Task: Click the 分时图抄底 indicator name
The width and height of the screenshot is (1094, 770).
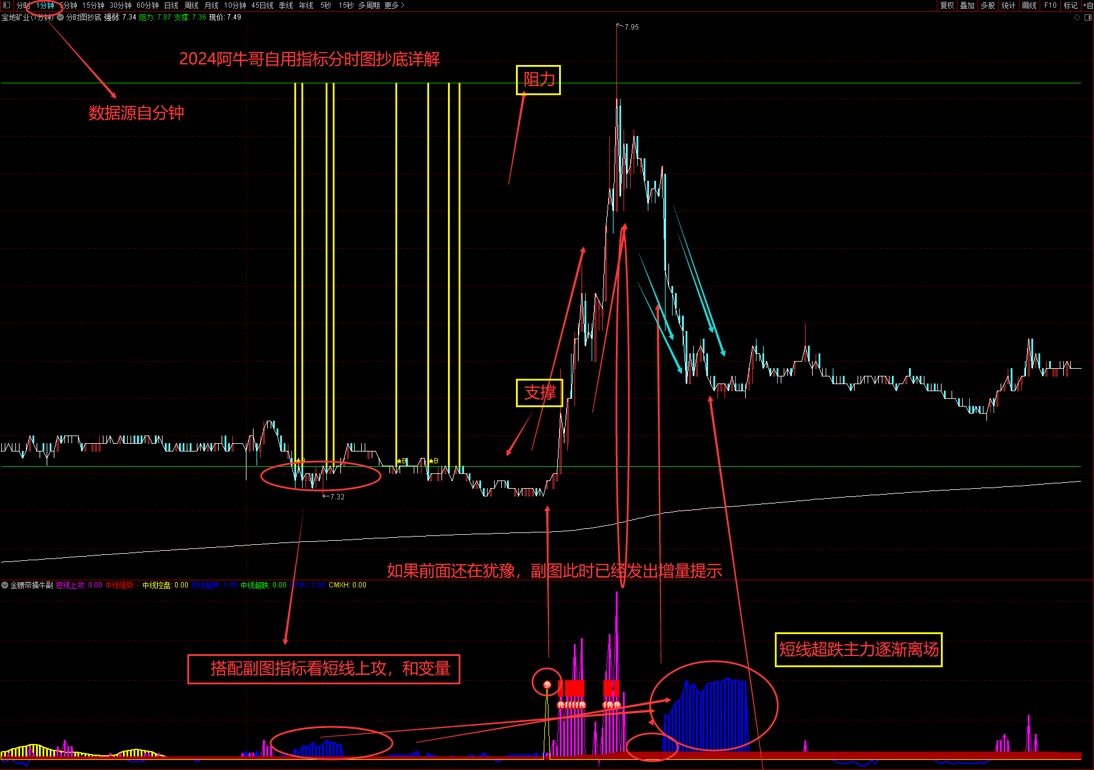Action: click(x=84, y=17)
